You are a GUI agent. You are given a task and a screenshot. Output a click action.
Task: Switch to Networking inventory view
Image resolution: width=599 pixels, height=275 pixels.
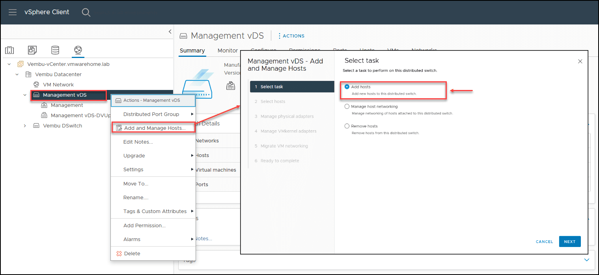[x=78, y=50]
